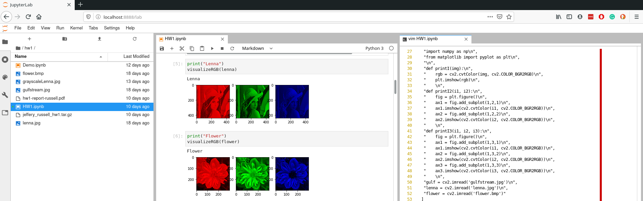Open the Commands palette sidebar icon

(5, 77)
